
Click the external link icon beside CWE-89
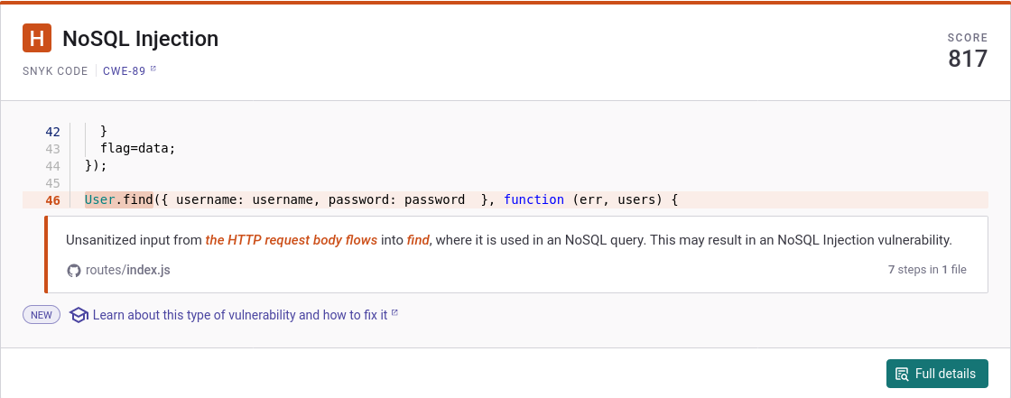(153, 69)
